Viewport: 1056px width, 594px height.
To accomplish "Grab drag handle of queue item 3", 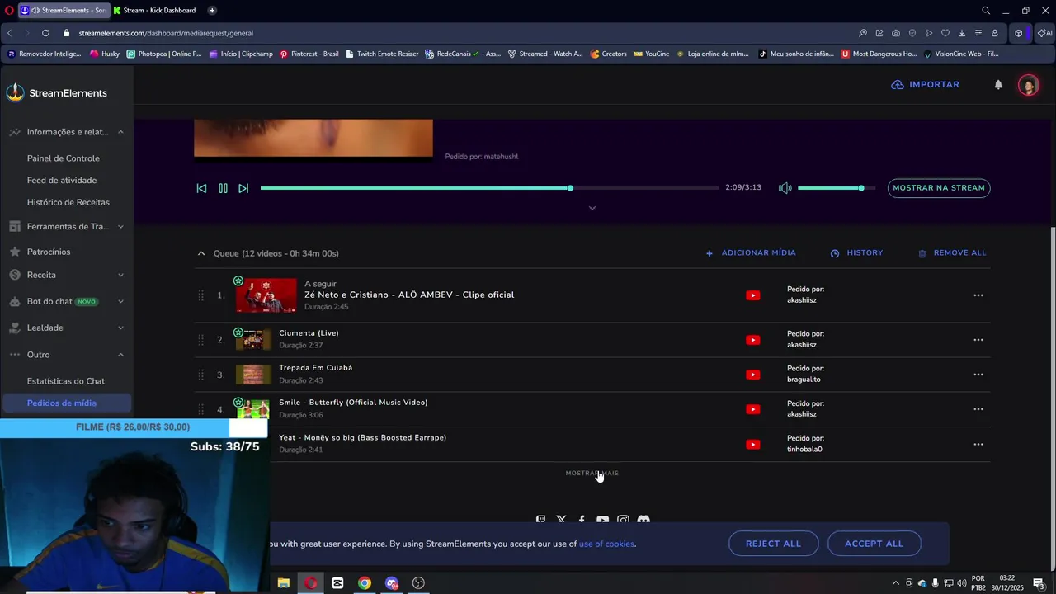I will pos(200,375).
